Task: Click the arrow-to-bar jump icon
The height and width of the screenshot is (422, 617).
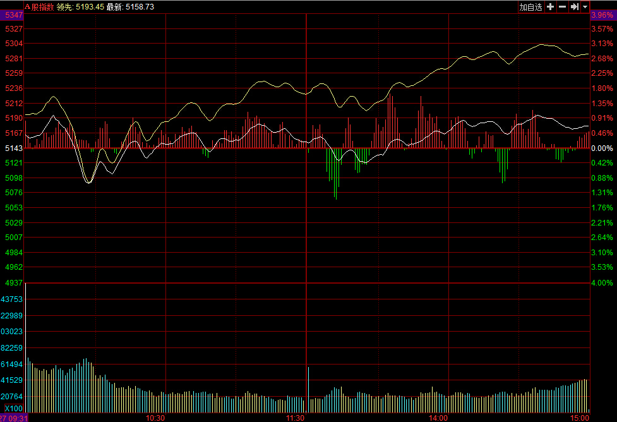Action: pyautogui.click(x=574, y=7)
